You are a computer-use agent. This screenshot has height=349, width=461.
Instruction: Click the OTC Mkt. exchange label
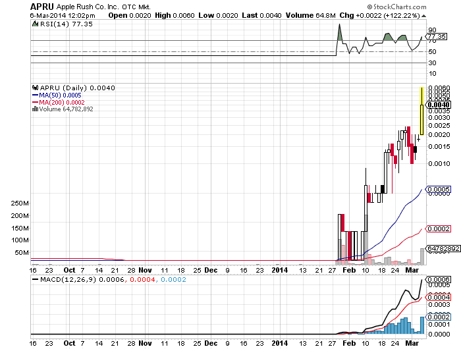136,7
